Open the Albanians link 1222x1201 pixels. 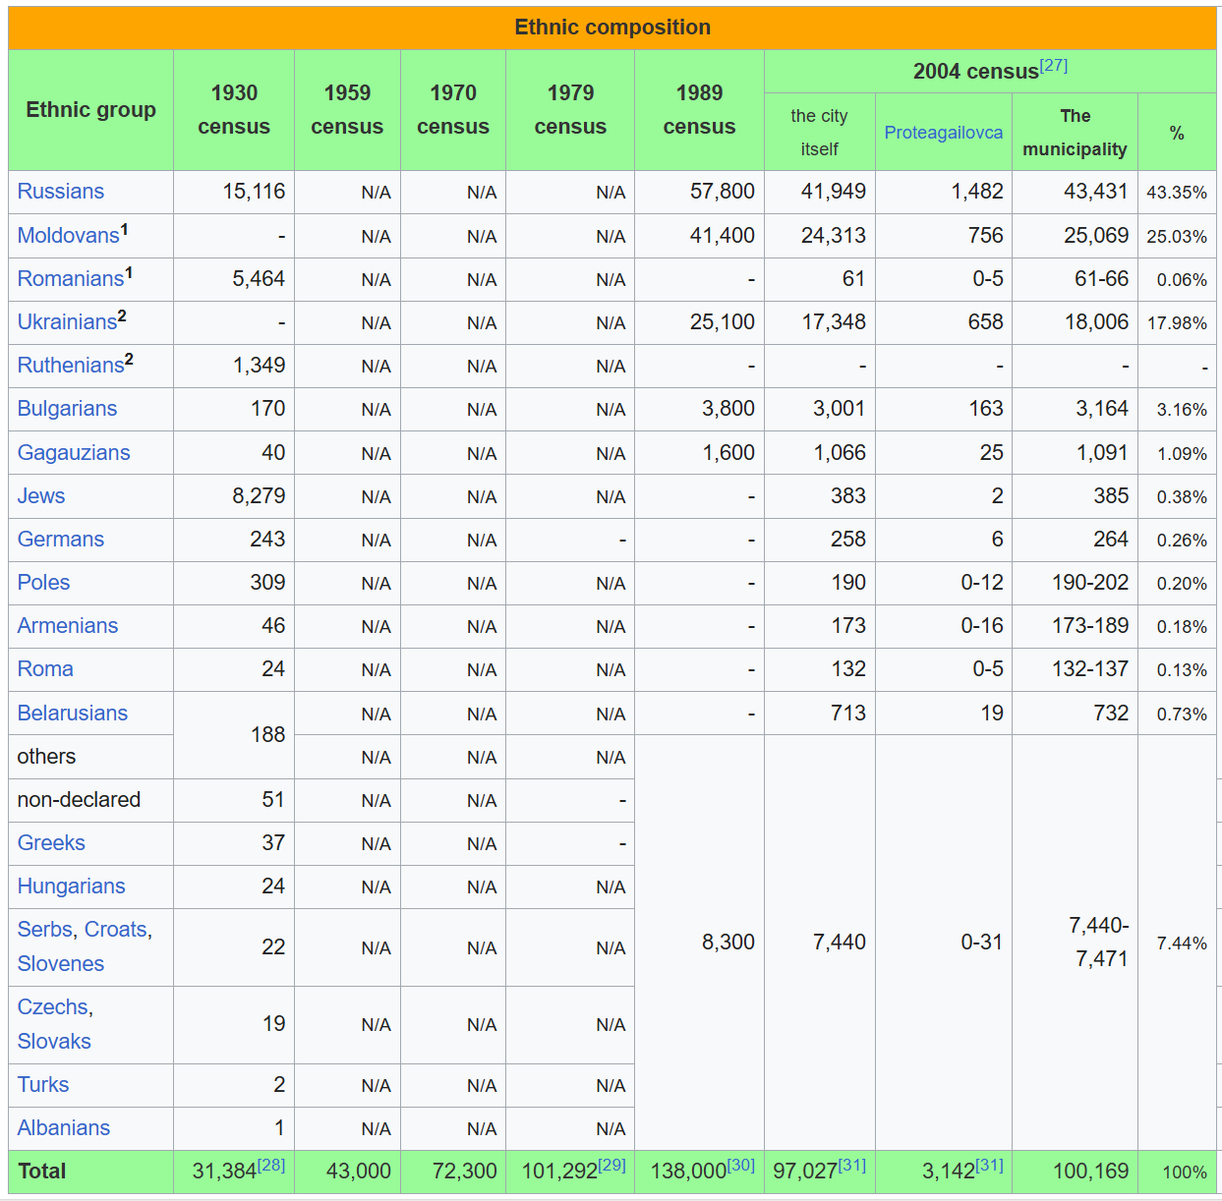coord(64,1128)
